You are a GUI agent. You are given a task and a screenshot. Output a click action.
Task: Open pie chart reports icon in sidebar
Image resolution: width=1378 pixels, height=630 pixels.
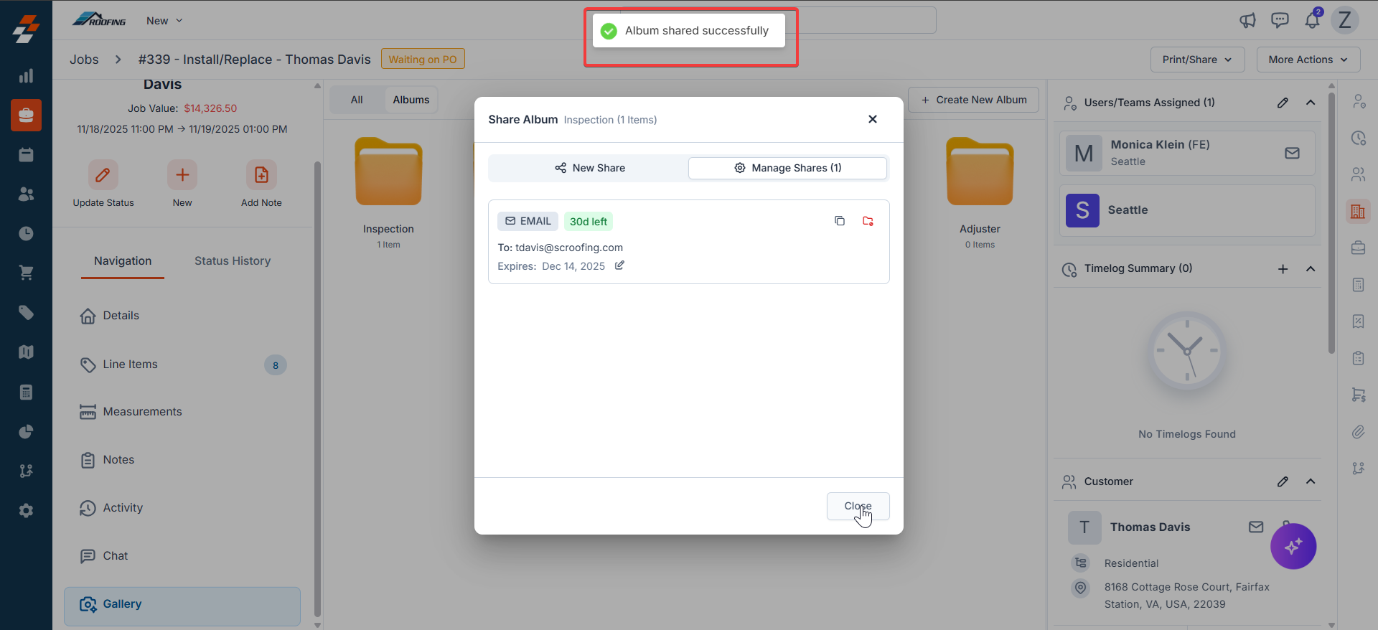click(26, 431)
